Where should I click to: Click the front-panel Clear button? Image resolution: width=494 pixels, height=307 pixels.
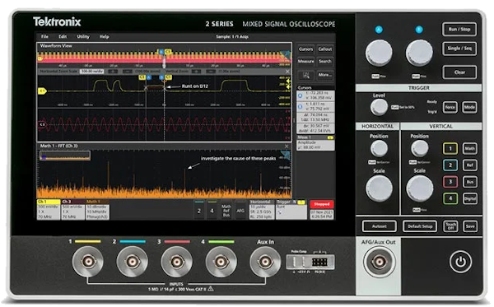[459, 72]
